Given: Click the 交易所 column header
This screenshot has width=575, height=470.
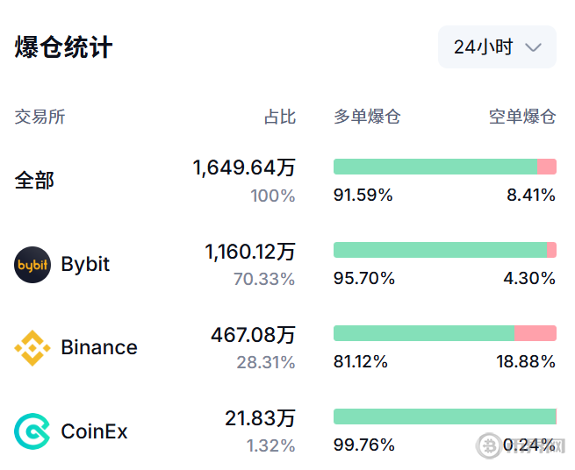Looking at the screenshot, I should pos(40,117).
